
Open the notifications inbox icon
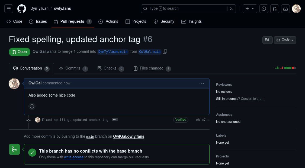(x=285, y=9)
